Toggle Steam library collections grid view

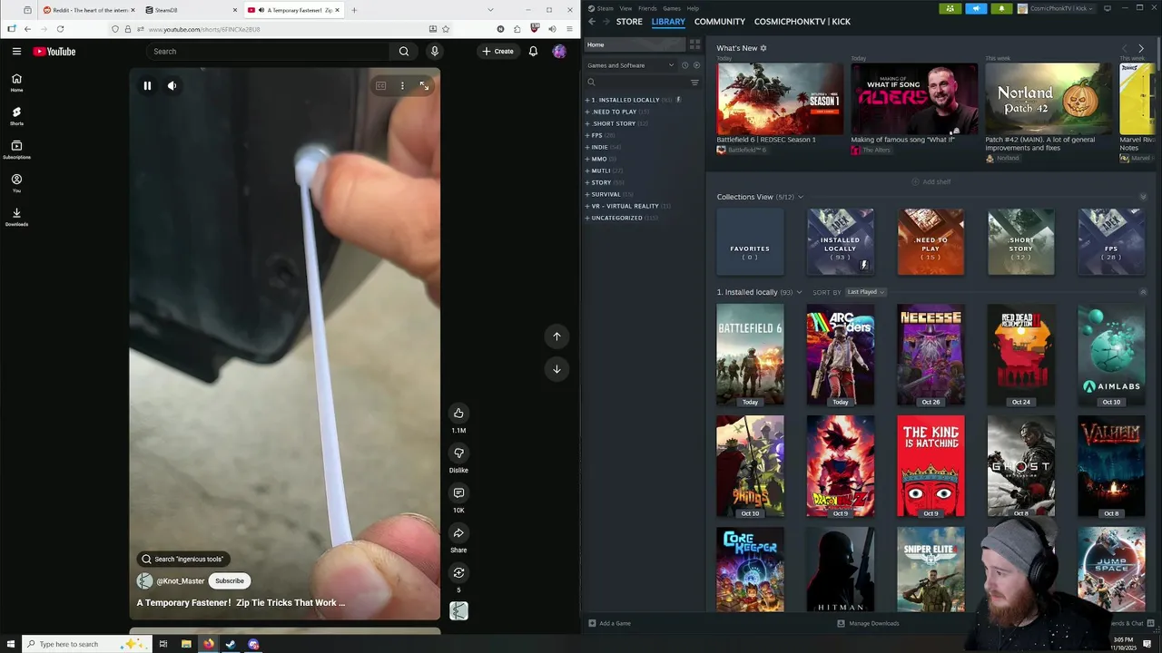694,44
